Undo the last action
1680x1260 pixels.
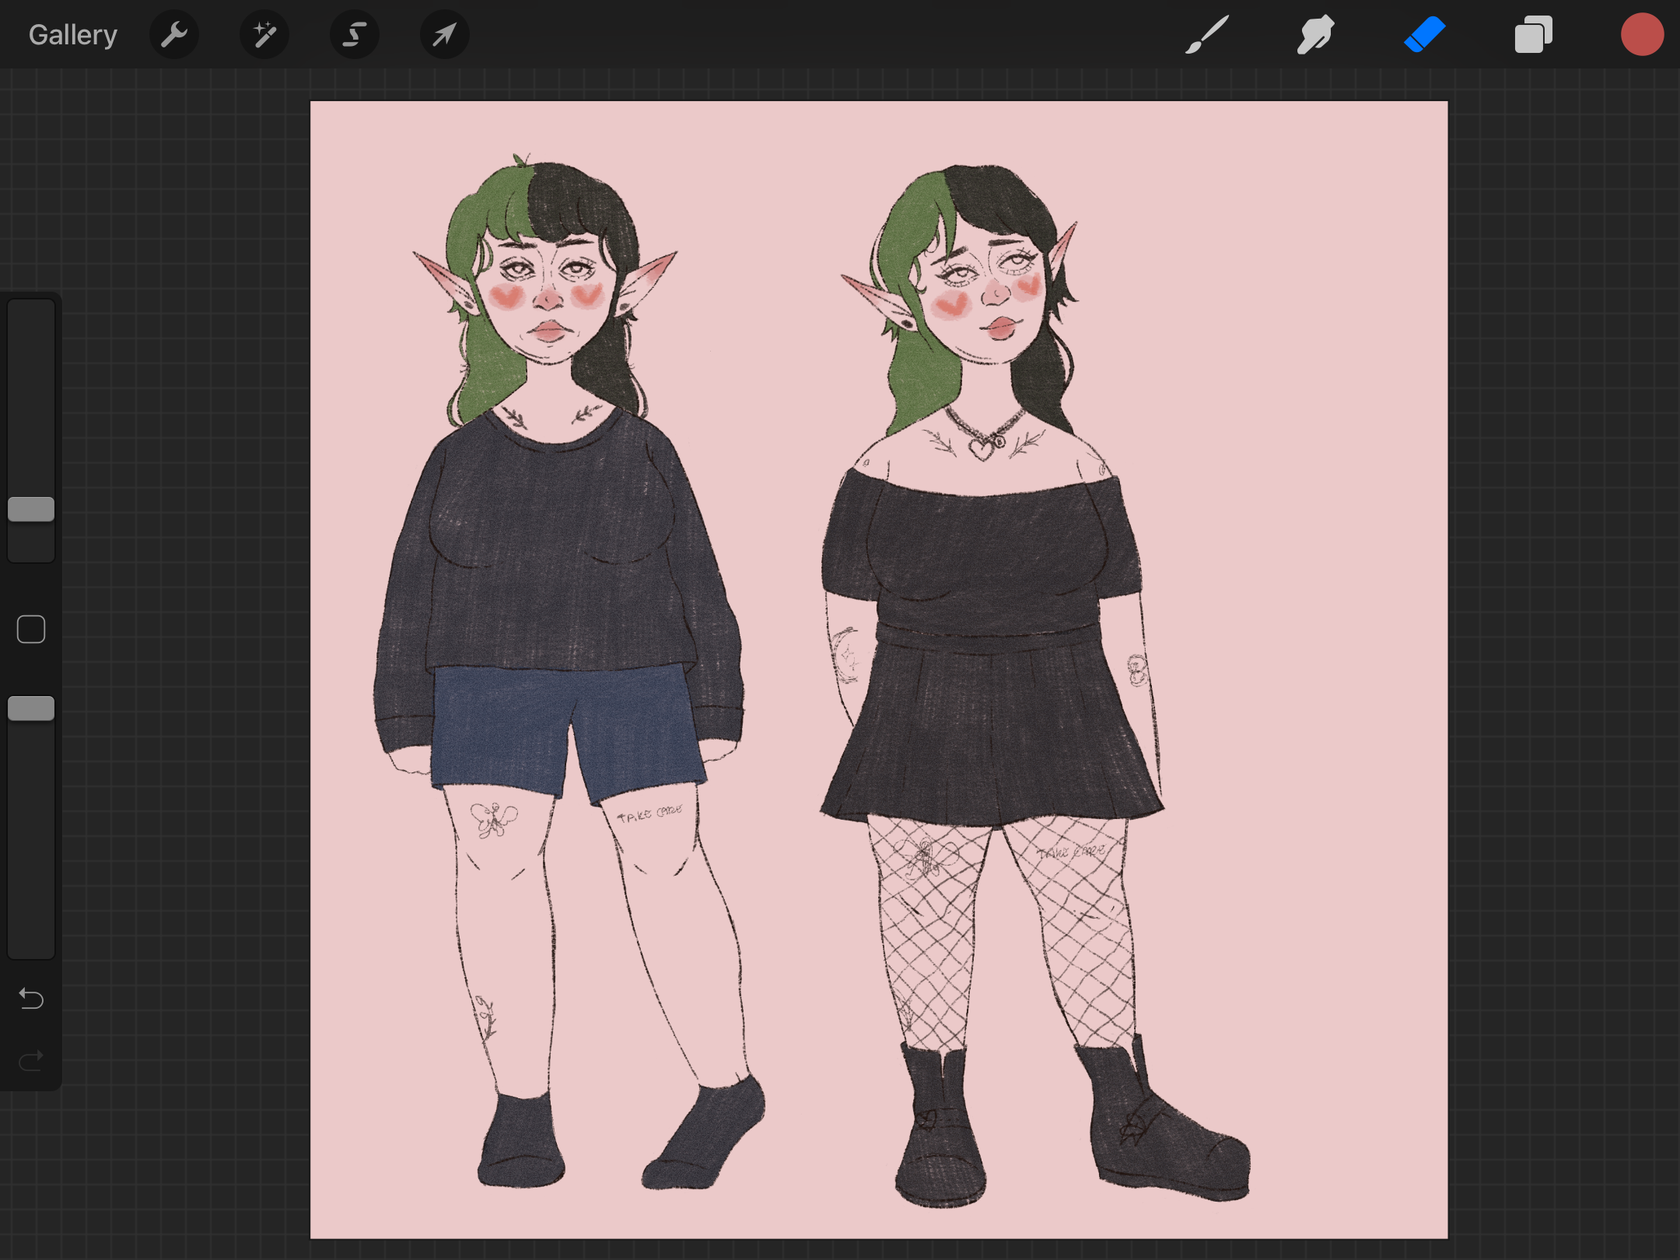point(31,998)
